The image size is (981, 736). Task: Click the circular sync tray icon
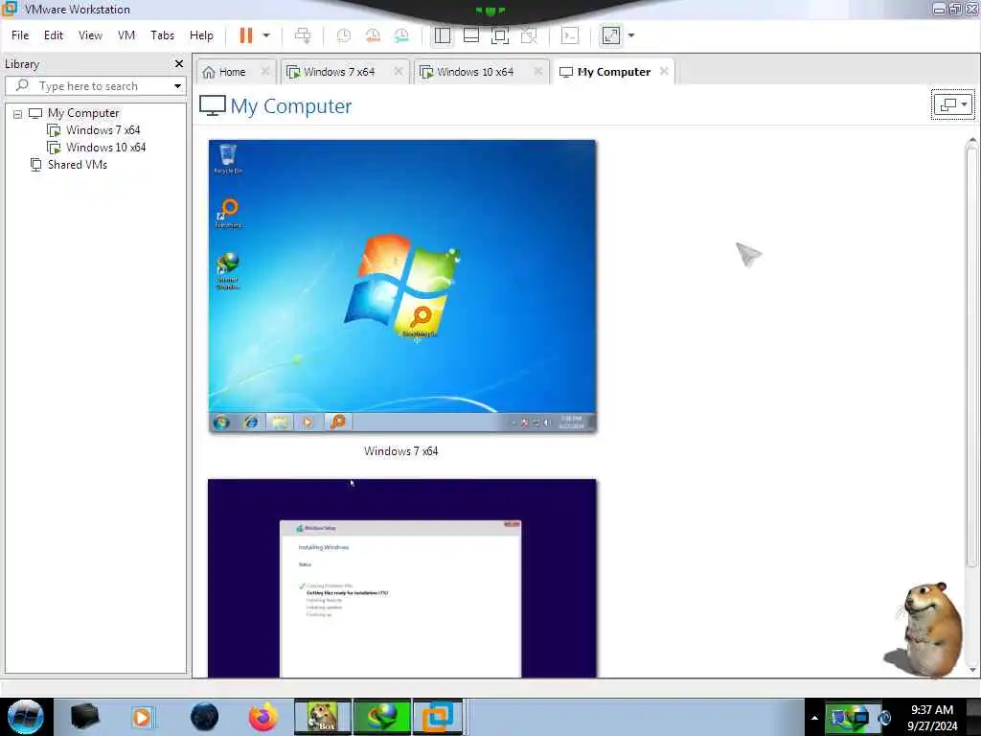point(884,718)
